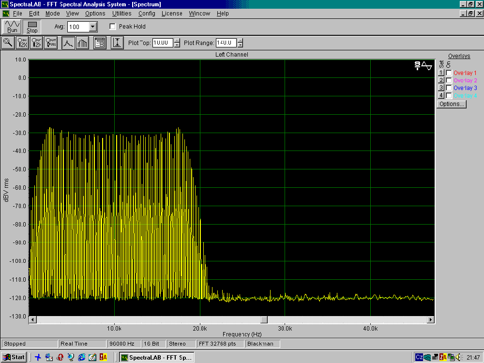Click the volume speaker tray icon
This screenshot has height=363, width=484.
[x=459, y=358]
